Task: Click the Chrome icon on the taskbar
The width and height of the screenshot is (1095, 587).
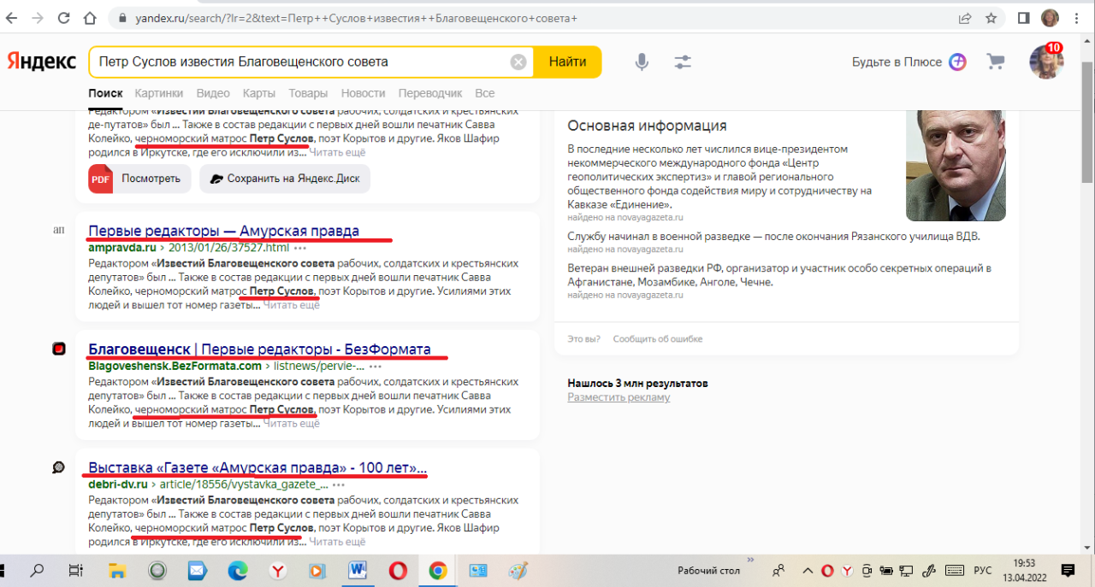Action: 438,571
